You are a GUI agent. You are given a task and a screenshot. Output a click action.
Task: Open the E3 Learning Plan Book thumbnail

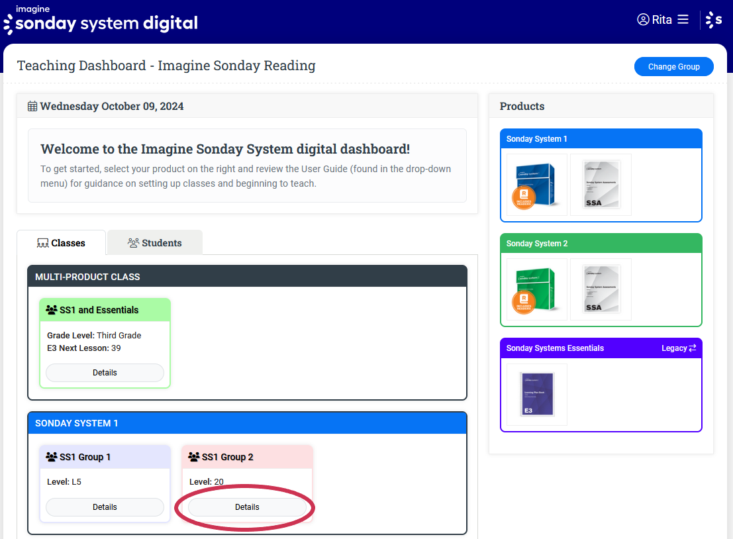[x=537, y=394]
